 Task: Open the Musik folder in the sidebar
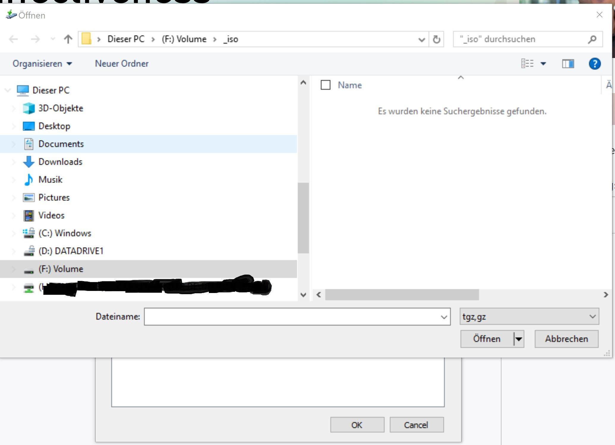coord(50,180)
